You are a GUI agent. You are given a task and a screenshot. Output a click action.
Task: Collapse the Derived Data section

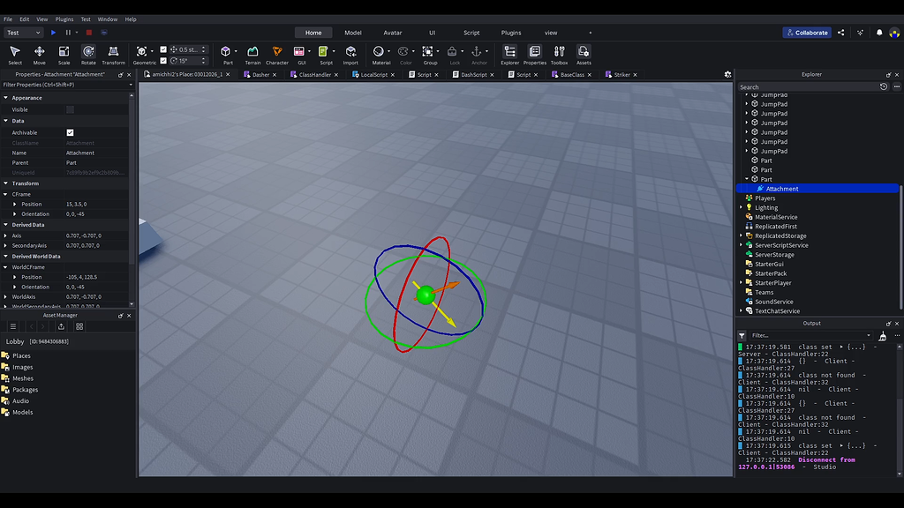[x=6, y=225]
